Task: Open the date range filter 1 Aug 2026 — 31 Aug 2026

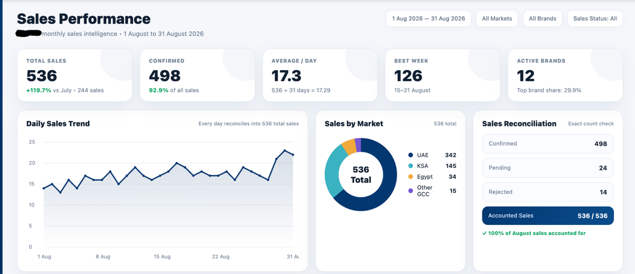Action: [429, 19]
